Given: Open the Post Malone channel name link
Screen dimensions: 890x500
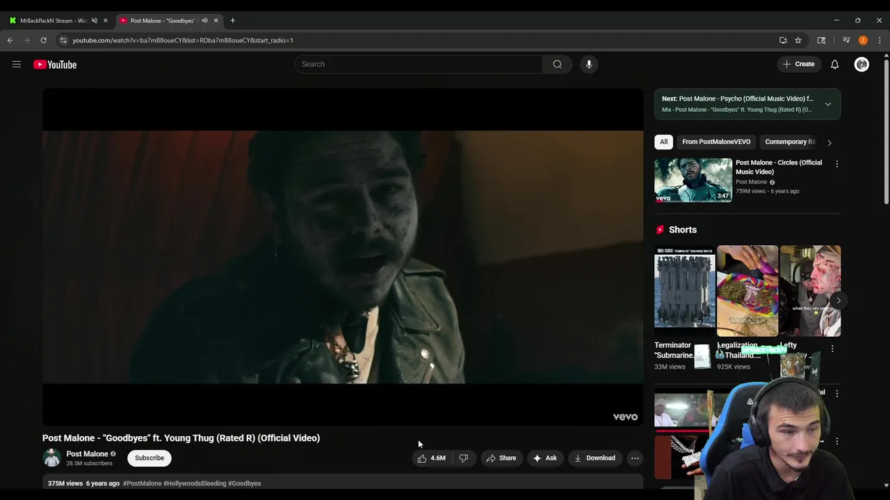Looking at the screenshot, I should [87, 454].
